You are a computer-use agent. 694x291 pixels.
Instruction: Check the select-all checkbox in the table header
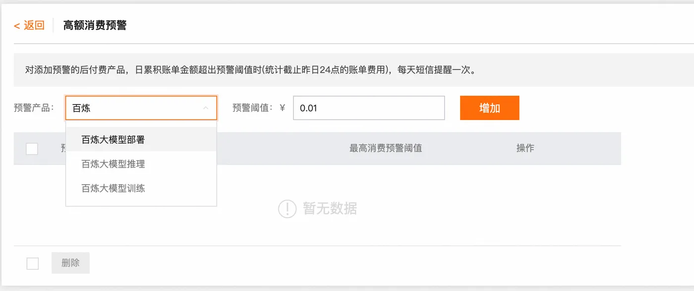(x=32, y=149)
